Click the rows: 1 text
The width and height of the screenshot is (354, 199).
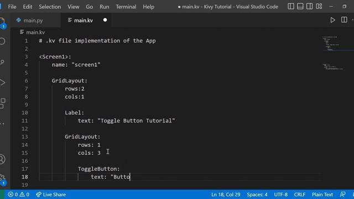coord(89,145)
